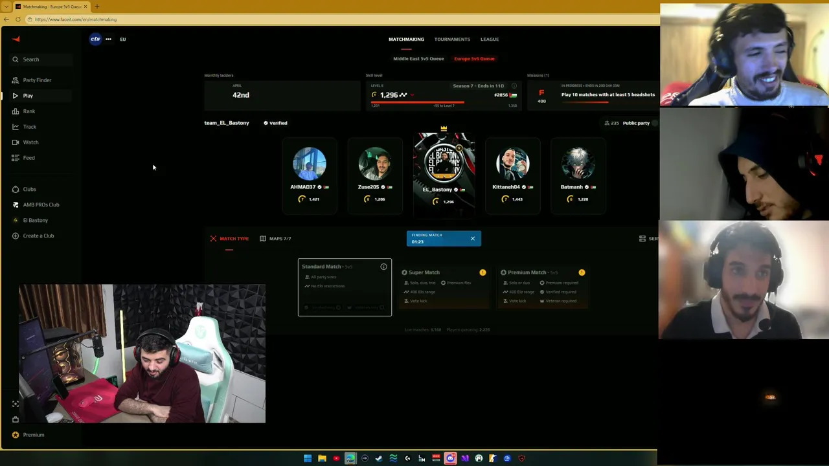Click browser back arrow

pyautogui.click(x=6, y=19)
